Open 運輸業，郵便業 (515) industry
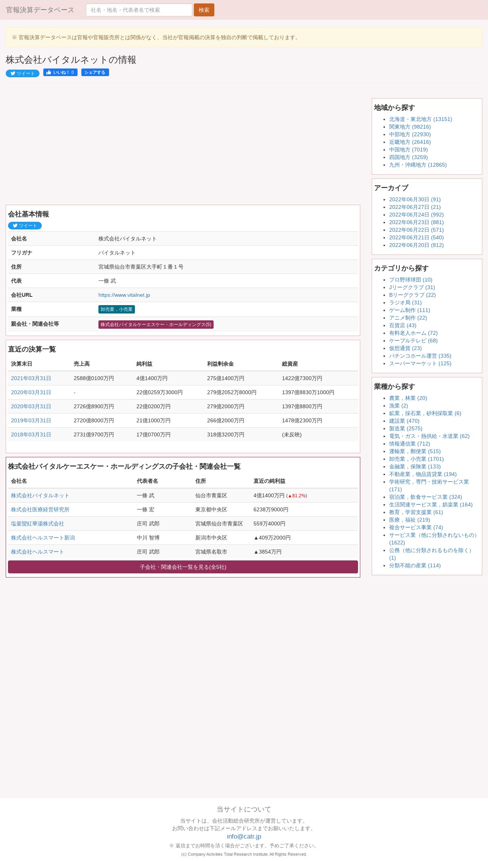 click(415, 451)
